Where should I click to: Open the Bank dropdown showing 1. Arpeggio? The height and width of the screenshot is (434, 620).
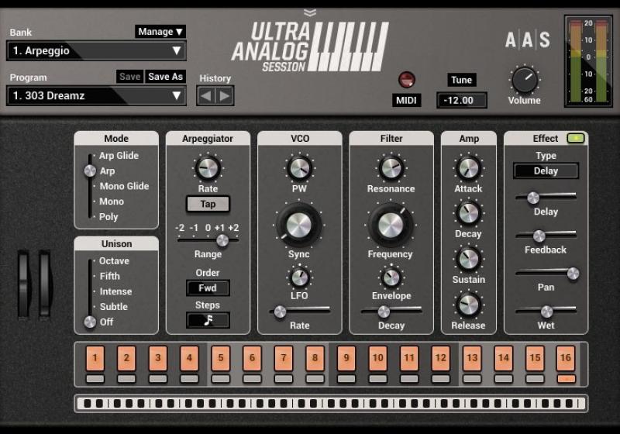(x=96, y=50)
